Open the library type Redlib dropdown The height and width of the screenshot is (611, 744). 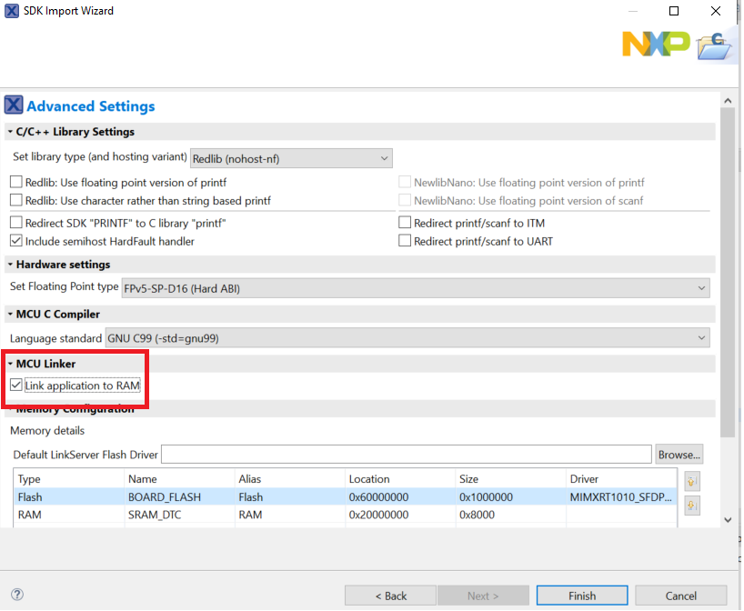(291, 158)
